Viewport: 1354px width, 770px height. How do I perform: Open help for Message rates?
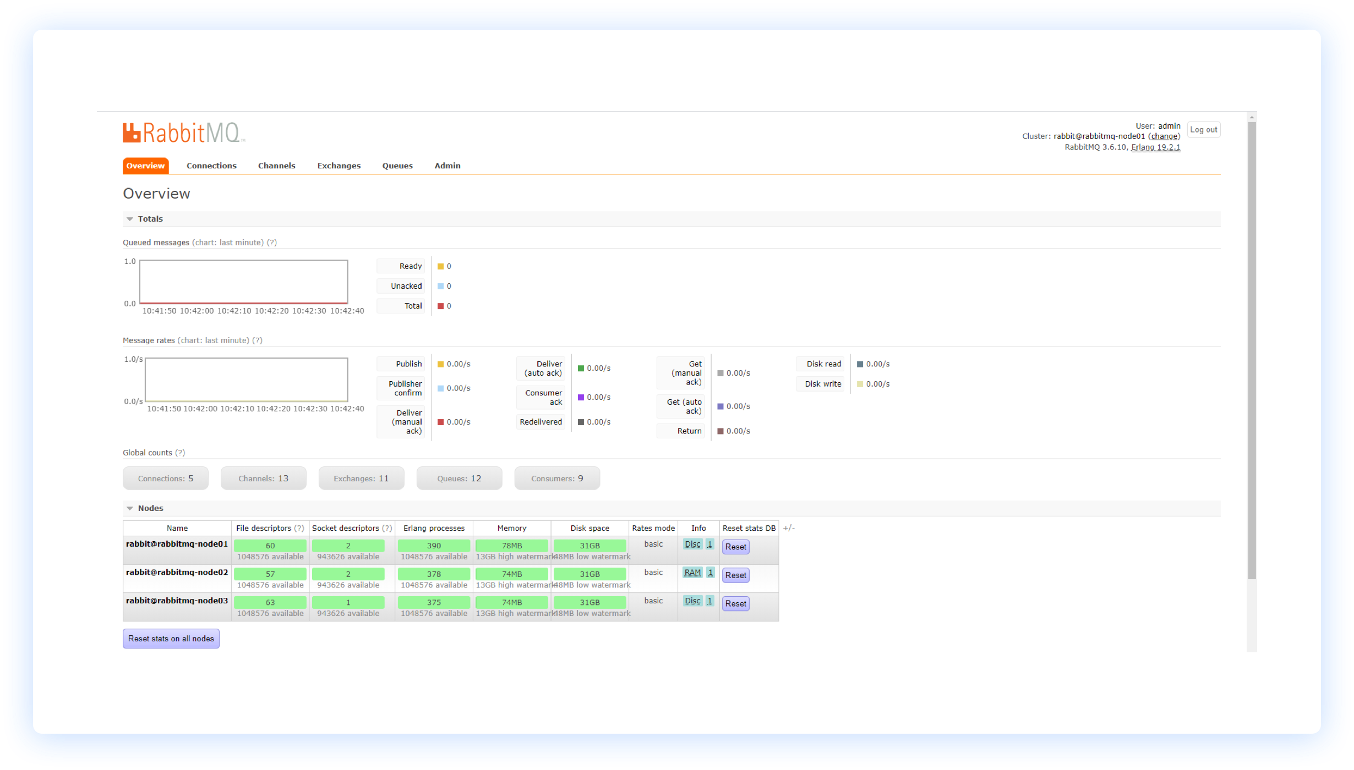click(257, 340)
